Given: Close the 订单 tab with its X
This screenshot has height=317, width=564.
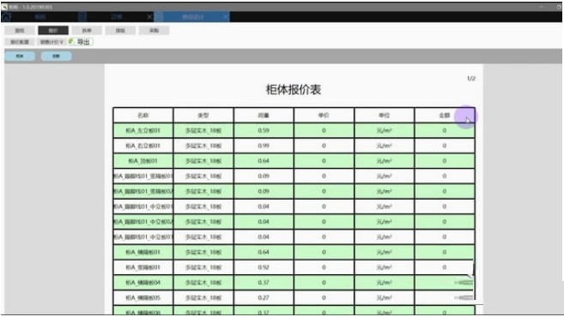Looking at the screenshot, I should point(149,17).
